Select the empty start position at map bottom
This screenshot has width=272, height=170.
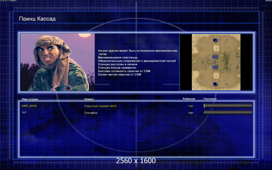point(215,84)
